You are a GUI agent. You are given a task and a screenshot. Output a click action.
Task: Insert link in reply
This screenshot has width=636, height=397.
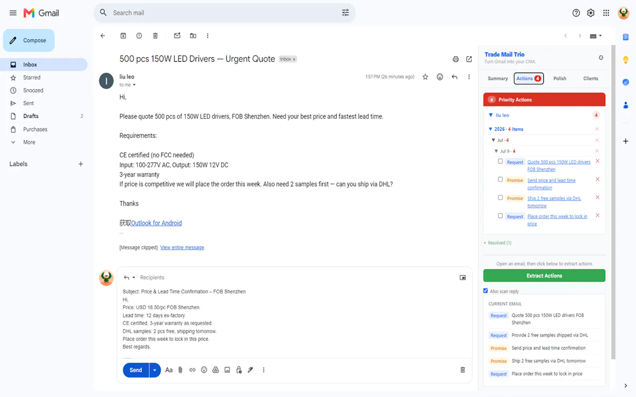coord(192,370)
